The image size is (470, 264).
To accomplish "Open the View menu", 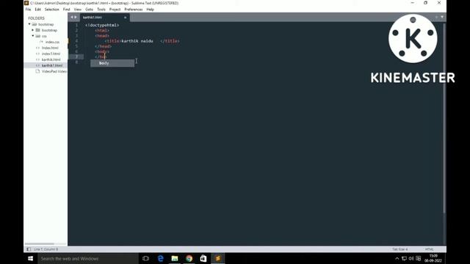I will tap(78, 10).
